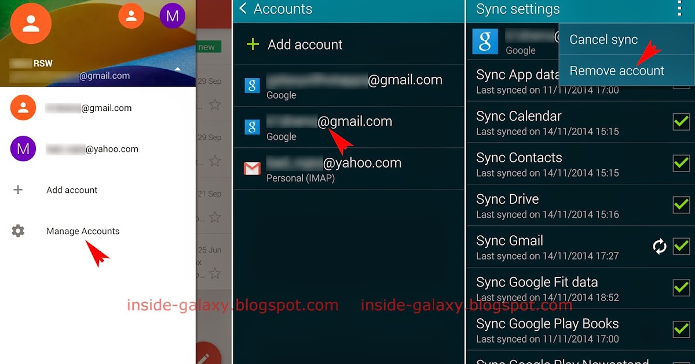The width and height of the screenshot is (695, 364).
Task: Star the 21 Sep email
Action: pos(215,217)
